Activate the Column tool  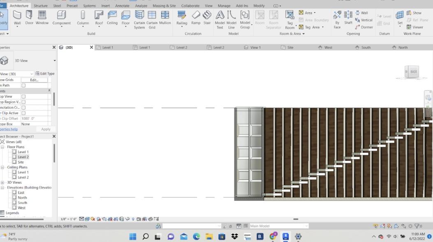(83, 18)
